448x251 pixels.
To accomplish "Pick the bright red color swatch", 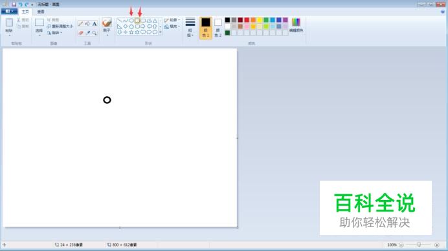I will pyautogui.click(x=247, y=20).
